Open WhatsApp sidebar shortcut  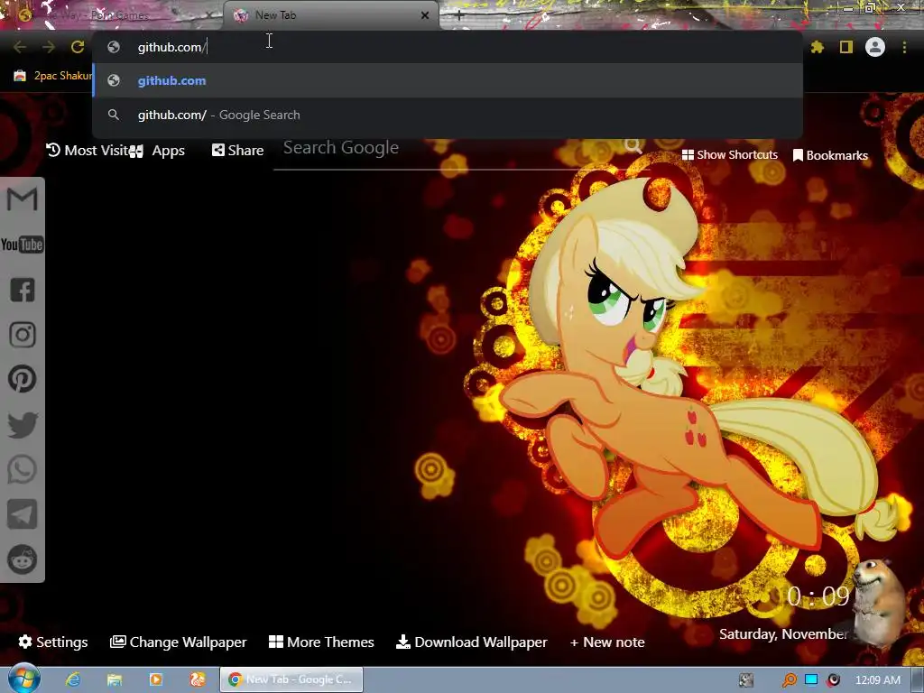23,469
